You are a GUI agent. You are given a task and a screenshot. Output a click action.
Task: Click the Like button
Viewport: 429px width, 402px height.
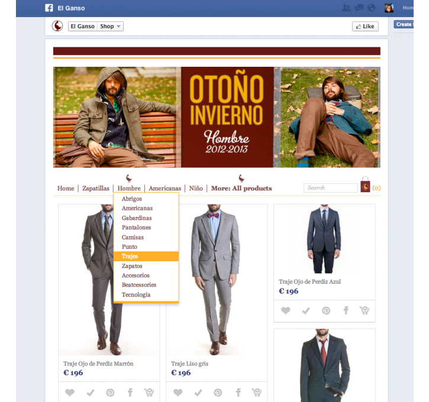(365, 26)
